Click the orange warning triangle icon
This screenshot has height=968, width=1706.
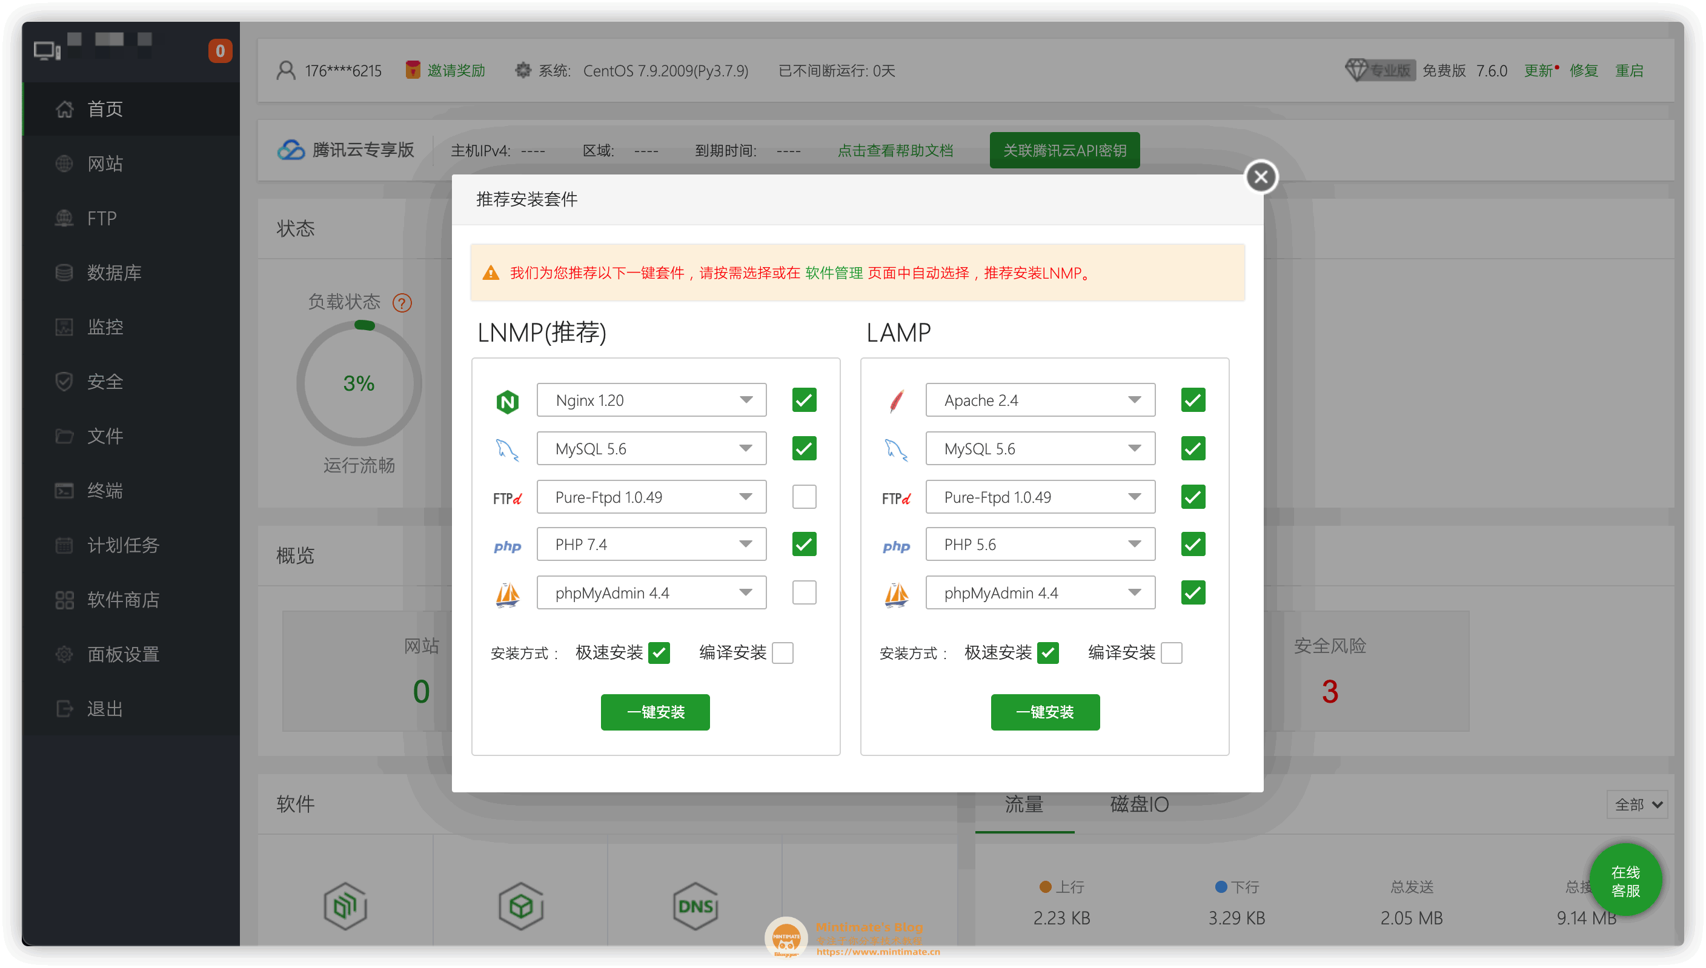pos(491,273)
